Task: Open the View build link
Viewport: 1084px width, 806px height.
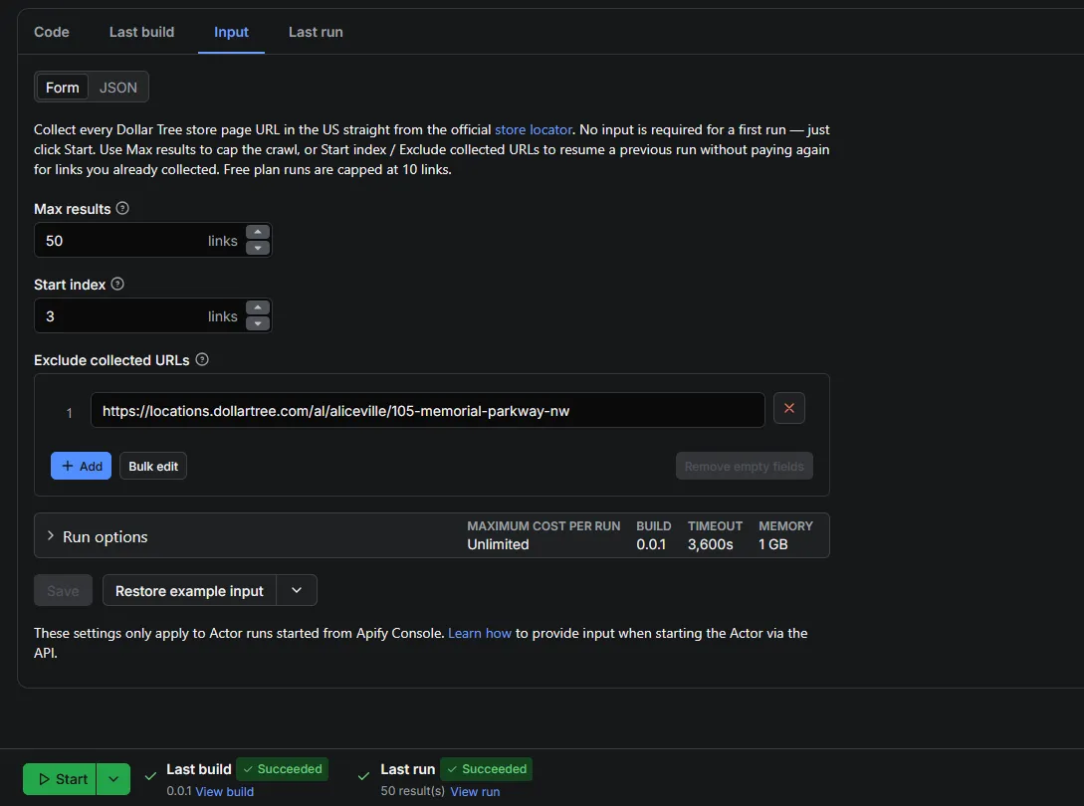Action: [224, 791]
